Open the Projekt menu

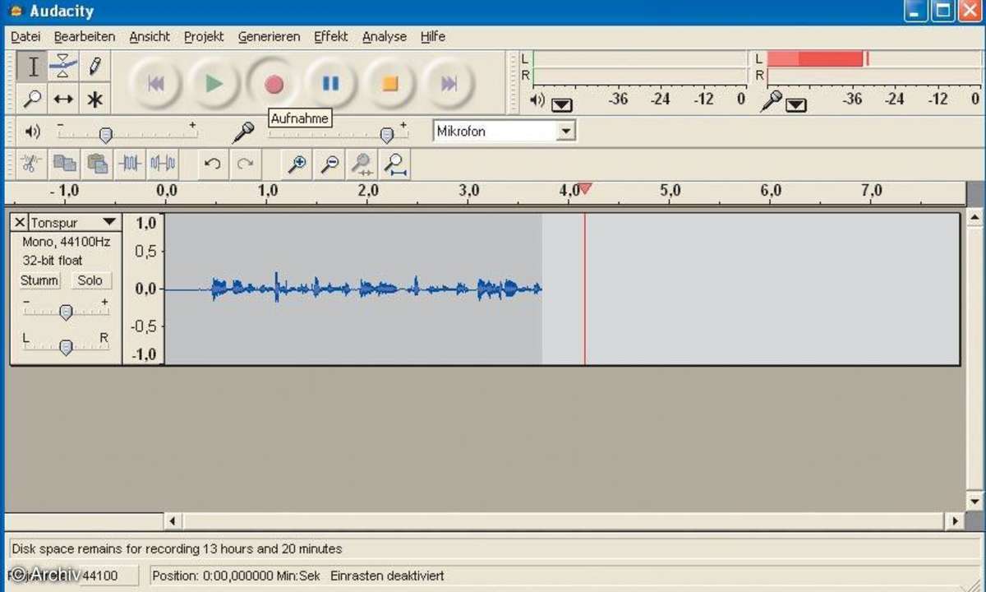click(204, 37)
